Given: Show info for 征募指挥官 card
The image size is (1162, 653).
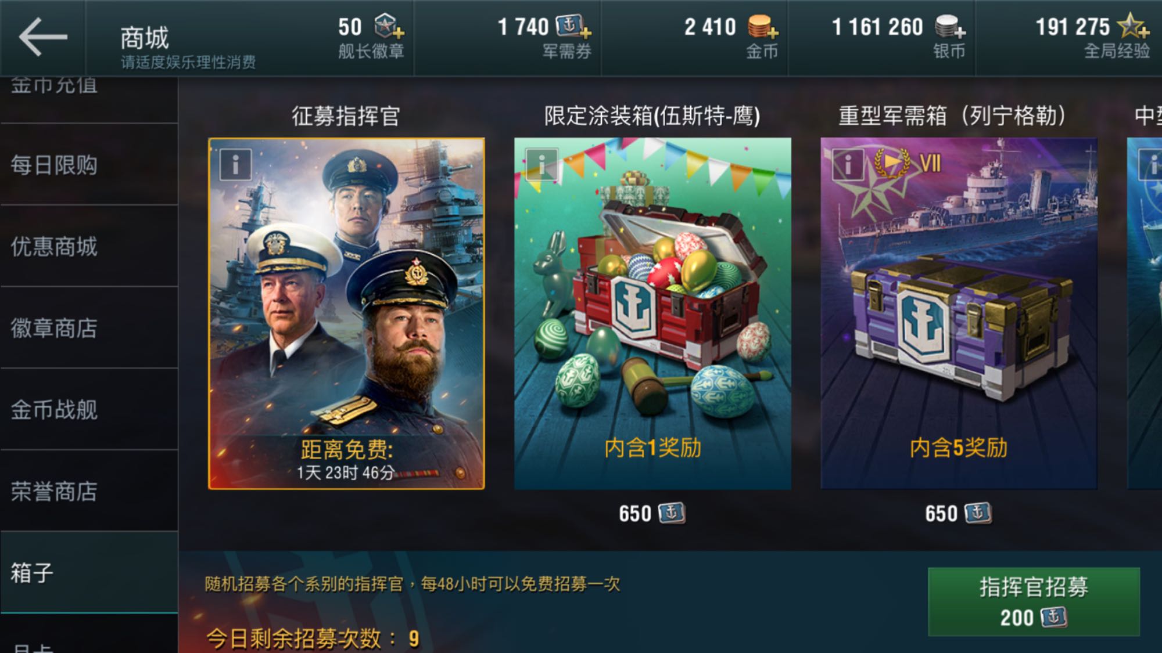Looking at the screenshot, I should (x=235, y=165).
